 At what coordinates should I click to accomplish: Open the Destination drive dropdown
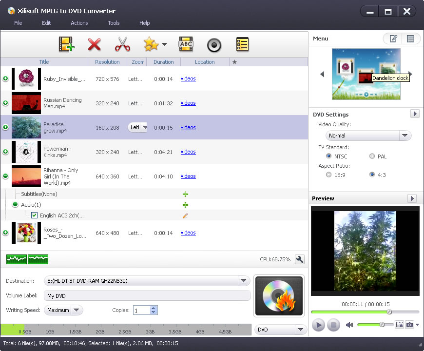(x=243, y=281)
